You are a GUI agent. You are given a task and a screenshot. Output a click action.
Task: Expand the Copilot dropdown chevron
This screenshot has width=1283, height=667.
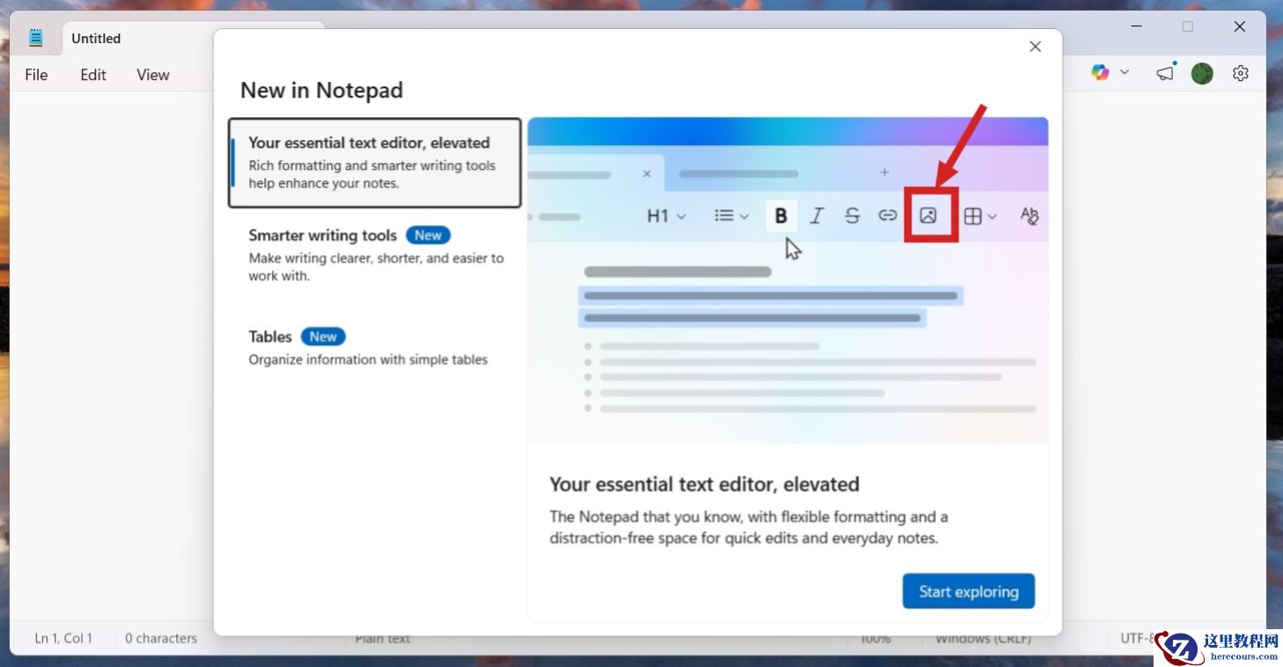(x=1124, y=73)
